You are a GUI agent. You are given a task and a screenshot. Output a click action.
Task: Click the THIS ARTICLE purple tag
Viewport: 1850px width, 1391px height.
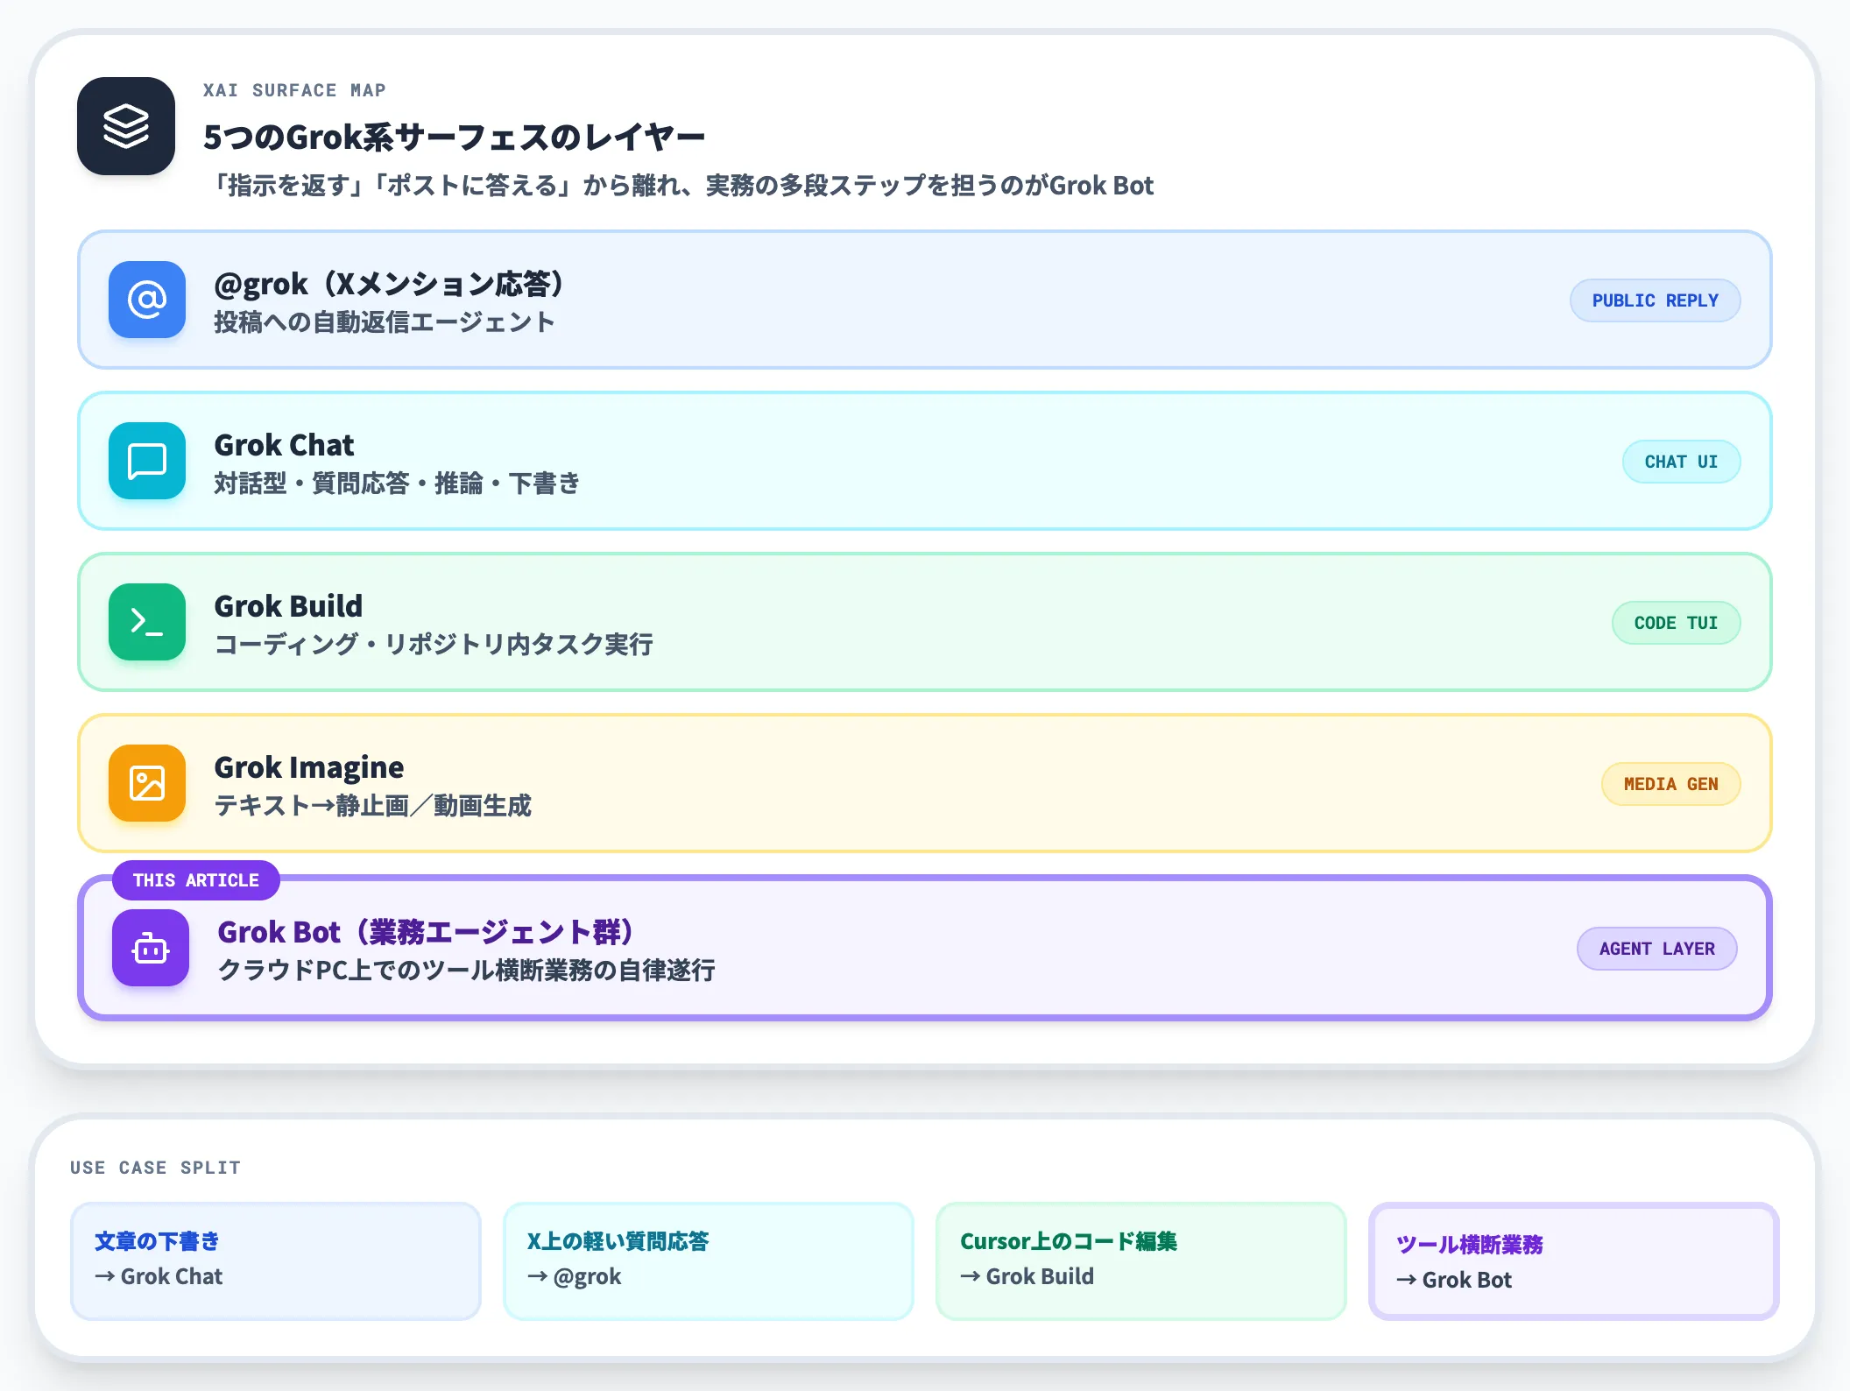[196, 880]
